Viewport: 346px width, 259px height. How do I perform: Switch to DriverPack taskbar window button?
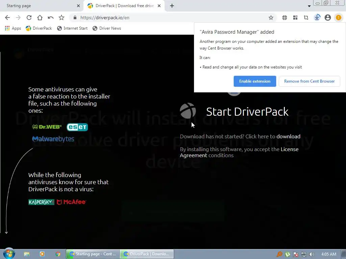point(147,254)
